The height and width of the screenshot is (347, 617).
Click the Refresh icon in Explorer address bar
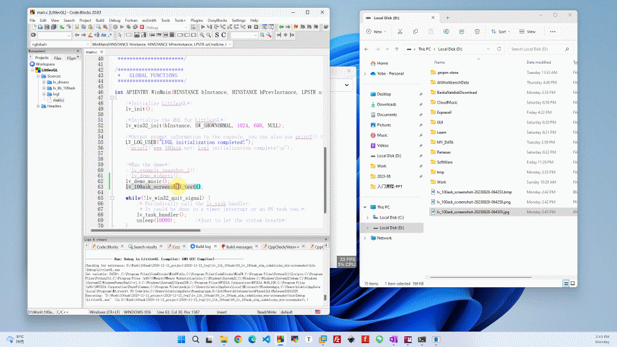click(499, 49)
